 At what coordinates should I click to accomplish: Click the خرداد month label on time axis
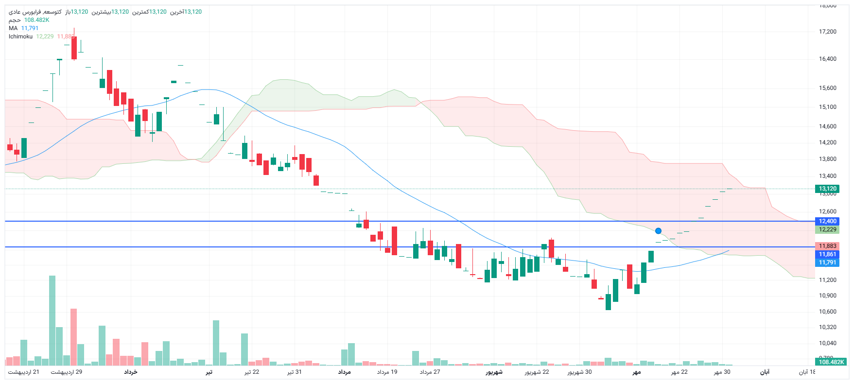click(x=130, y=372)
